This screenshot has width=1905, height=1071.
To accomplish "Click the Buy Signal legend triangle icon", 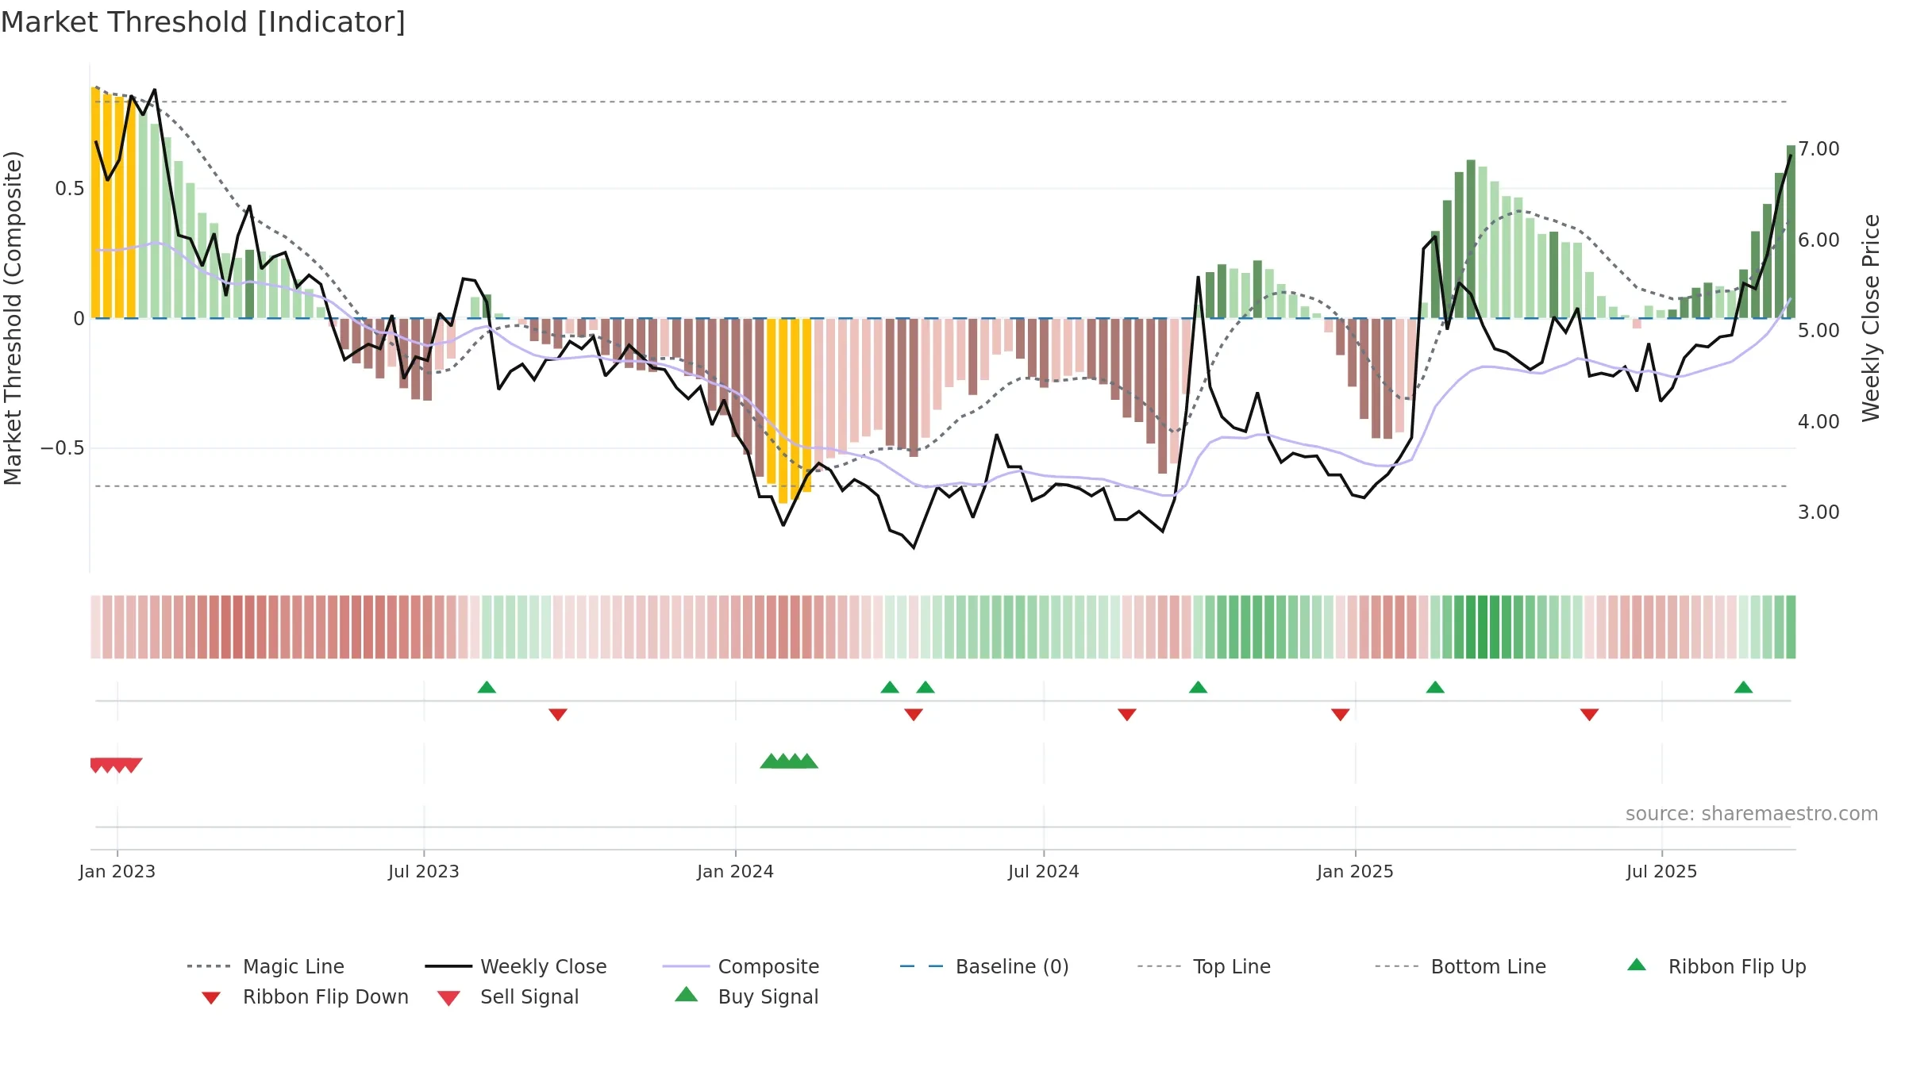I will pos(687,995).
